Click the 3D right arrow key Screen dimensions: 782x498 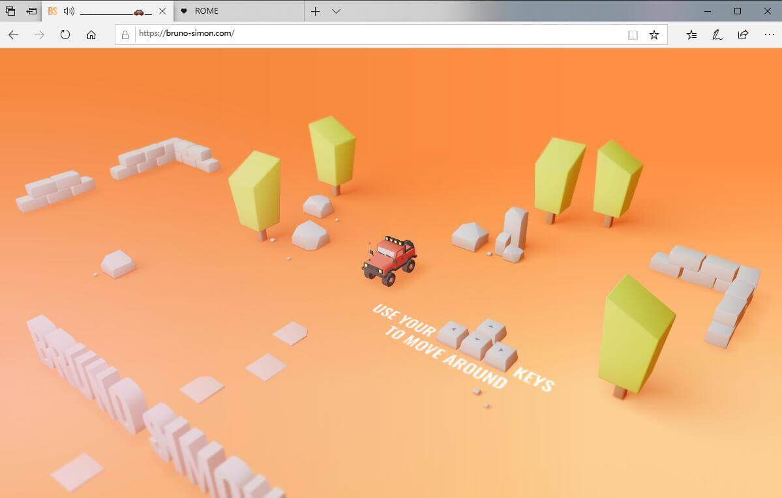click(501, 355)
